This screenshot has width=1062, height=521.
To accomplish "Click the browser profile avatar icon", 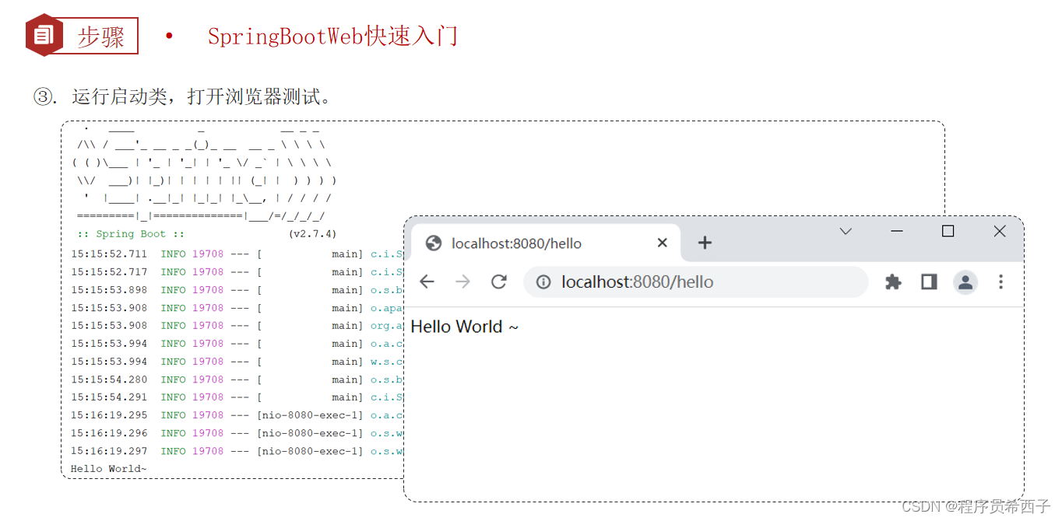I will (965, 282).
